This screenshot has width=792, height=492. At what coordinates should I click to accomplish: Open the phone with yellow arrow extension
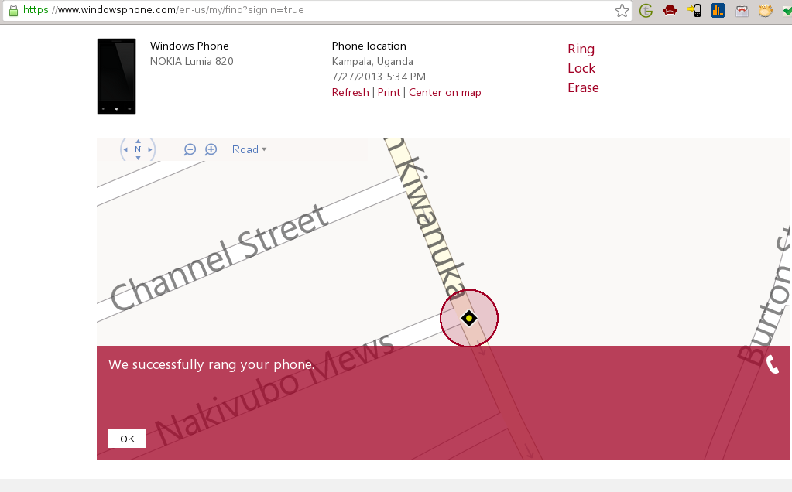coord(694,11)
